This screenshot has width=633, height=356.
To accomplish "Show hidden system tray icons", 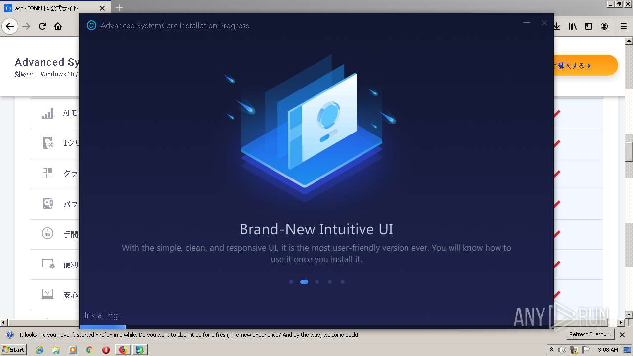I will [551, 350].
